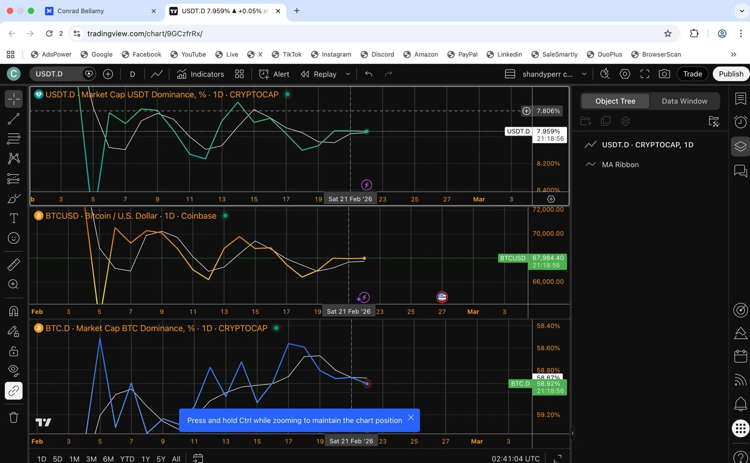This screenshot has height=463, width=750.
Task: Switch to the Data Window tab
Action: coord(684,101)
